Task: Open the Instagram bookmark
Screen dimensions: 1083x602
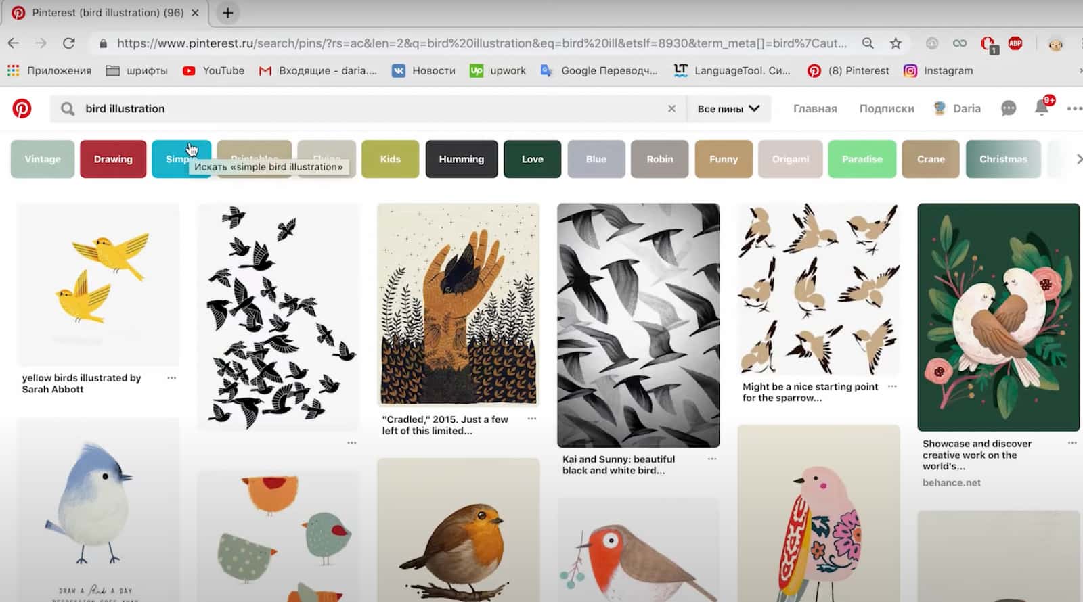Action: pos(938,70)
